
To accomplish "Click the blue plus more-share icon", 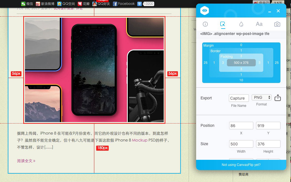I will tap(139, 4).
